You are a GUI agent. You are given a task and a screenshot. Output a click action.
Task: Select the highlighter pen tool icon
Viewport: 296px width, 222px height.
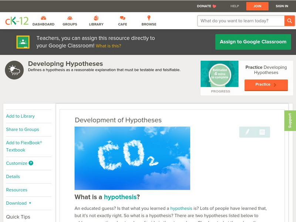click(247, 132)
